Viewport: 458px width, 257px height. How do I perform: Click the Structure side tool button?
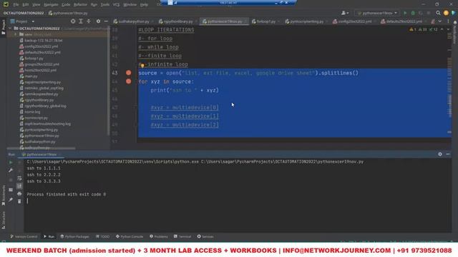3,220
